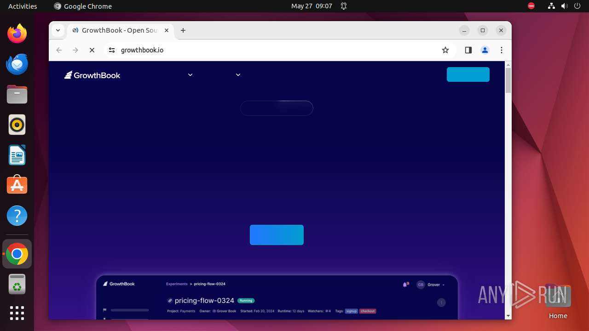Open the Files manager dock icon
Viewport: 589px width, 331px height.
tap(17, 94)
